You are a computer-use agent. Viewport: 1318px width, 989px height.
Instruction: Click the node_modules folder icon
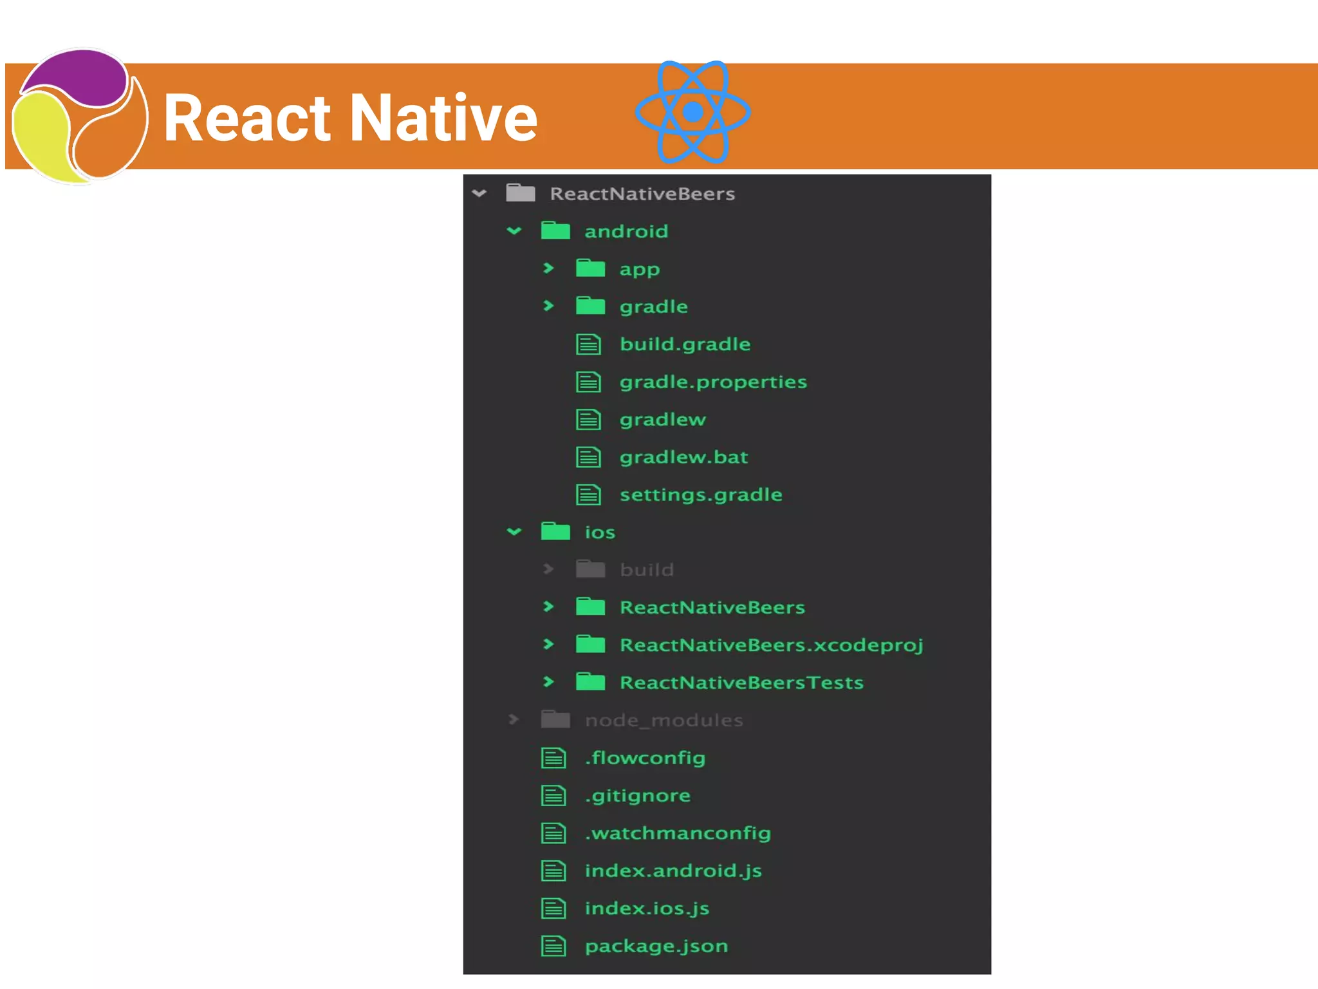[555, 719]
